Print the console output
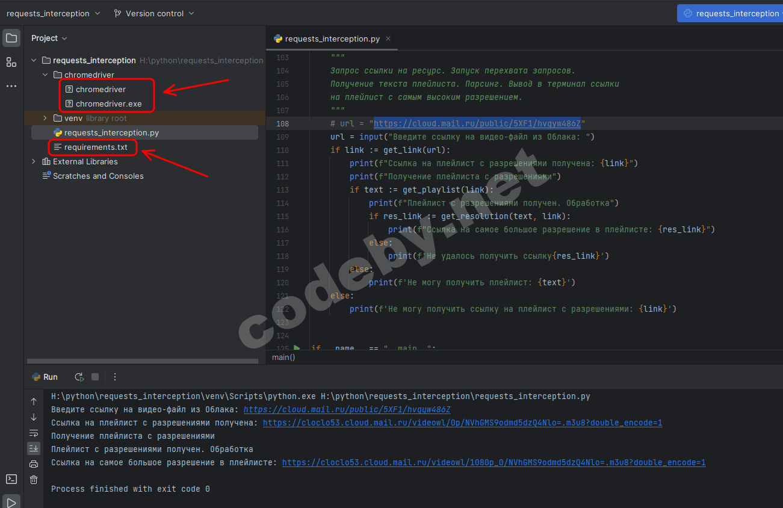783x508 pixels. [x=34, y=464]
